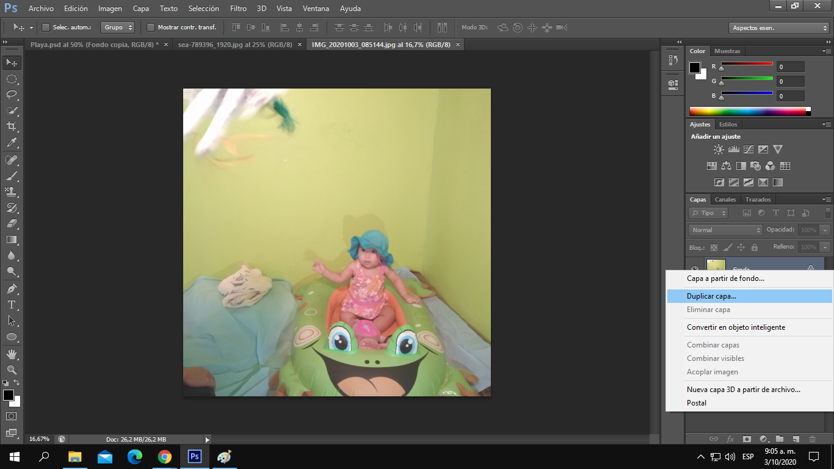Open the Normal blending mode dropdown
Image resolution: width=834 pixels, height=469 pixels.
[x=725, y=230]
